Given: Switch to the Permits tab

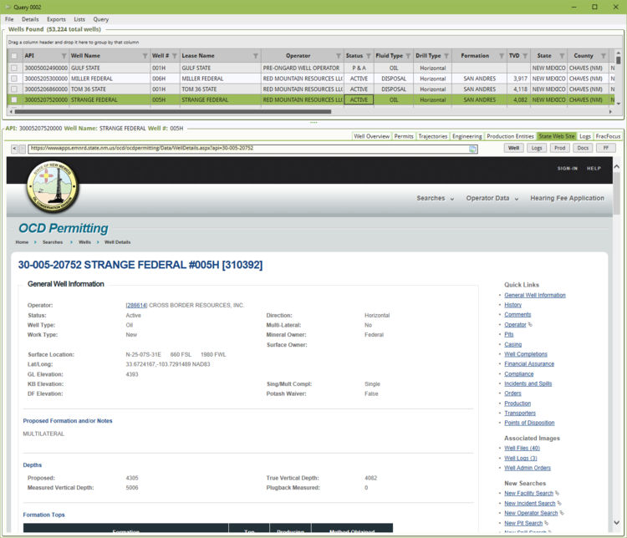Looking at the screenshot, I should (404, 136).
